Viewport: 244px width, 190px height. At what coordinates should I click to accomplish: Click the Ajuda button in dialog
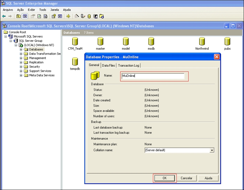click(208, 178)
